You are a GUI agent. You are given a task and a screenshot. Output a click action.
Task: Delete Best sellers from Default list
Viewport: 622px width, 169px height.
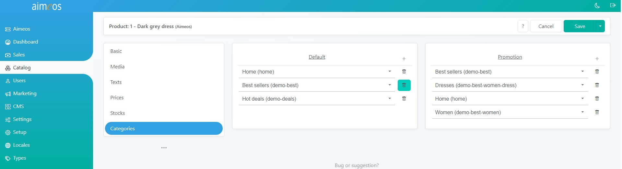click(x=404, y=85)
